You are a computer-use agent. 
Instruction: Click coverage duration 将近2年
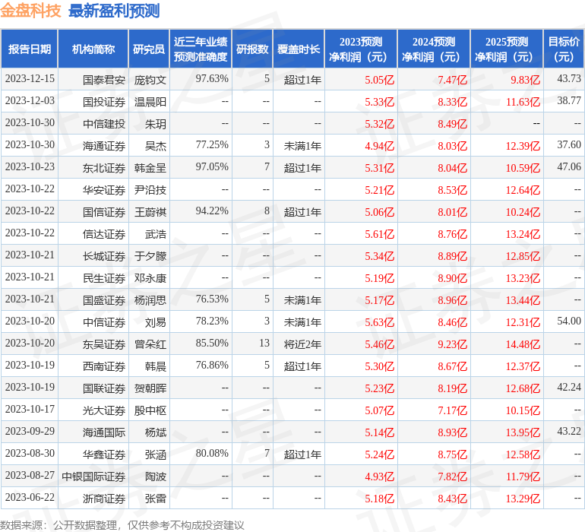302,344
